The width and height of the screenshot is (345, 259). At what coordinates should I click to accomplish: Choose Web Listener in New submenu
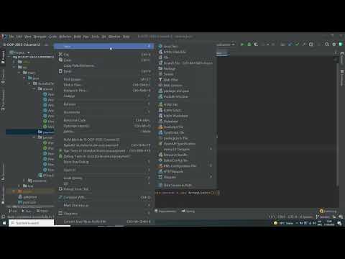pos(186,85)
